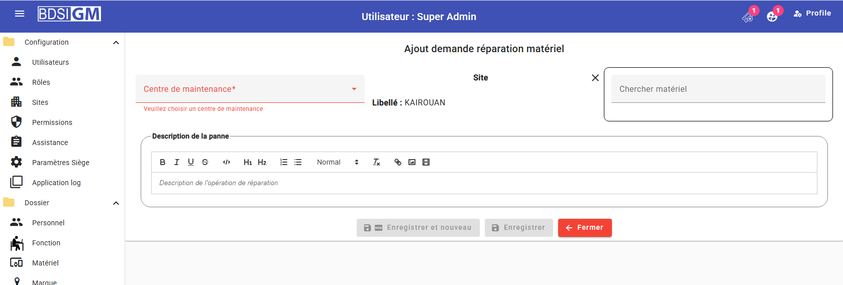
Task: Click the BDSIGM logo
Action: (x=69, y=14)
